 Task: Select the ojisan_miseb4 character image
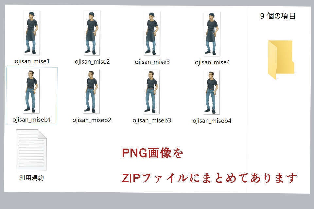click(x=211, y=91)
